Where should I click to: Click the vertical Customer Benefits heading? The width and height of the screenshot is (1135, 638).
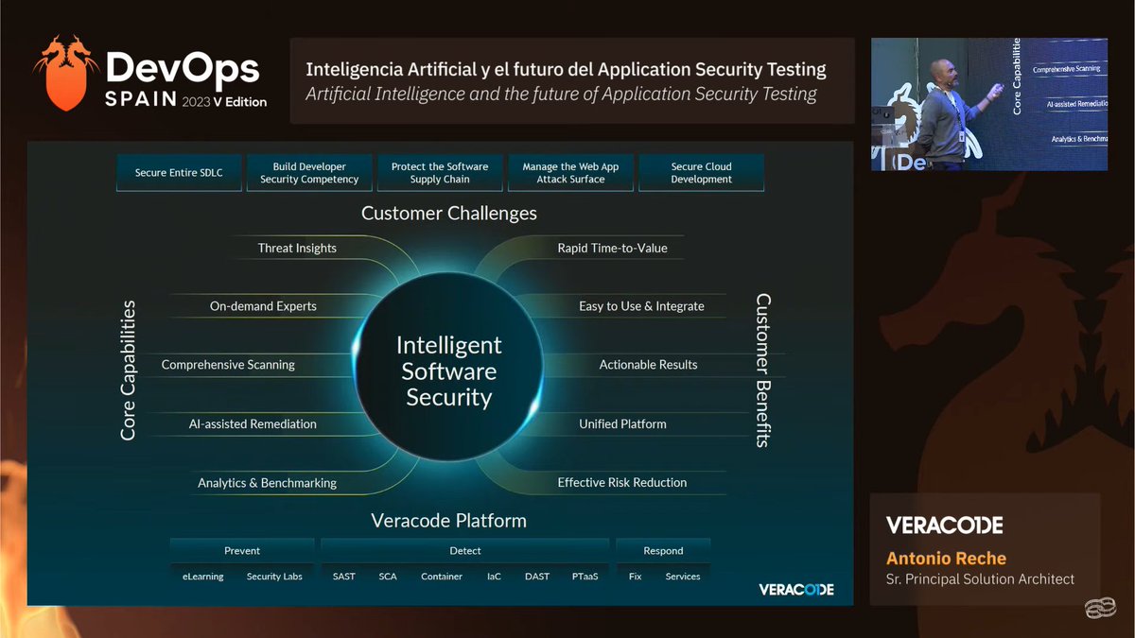point(763,370)
